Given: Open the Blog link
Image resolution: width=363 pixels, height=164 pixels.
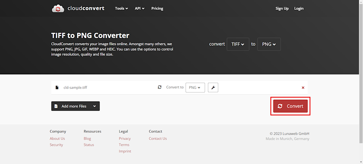Looking at the screenshot, I should click(87, 139).
